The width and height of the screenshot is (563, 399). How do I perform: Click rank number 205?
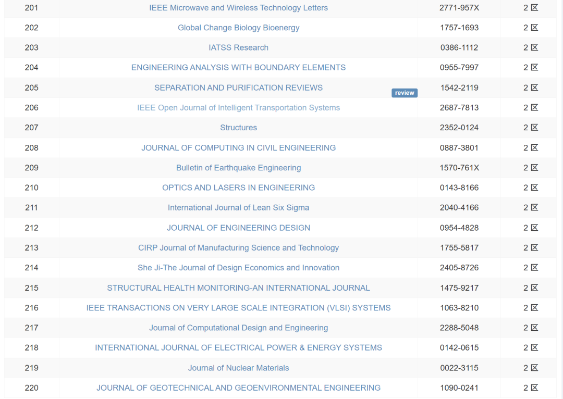pos(32,88)
